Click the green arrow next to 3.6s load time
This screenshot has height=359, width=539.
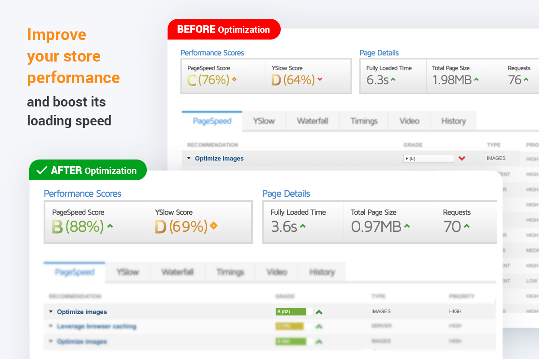pyautogui.click(x=303, y=226)
